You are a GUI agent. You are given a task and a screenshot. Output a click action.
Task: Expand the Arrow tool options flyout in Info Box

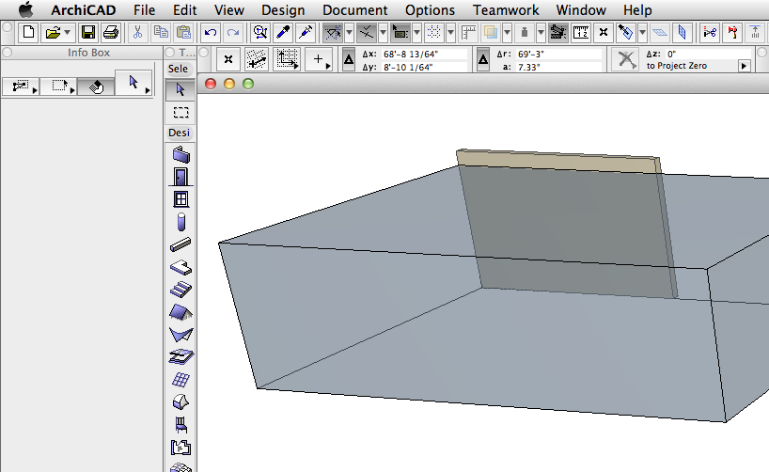coord(147,88)
